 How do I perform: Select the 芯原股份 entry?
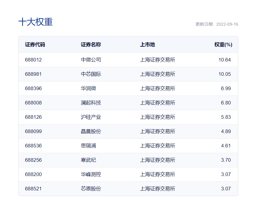click(91, 189)
